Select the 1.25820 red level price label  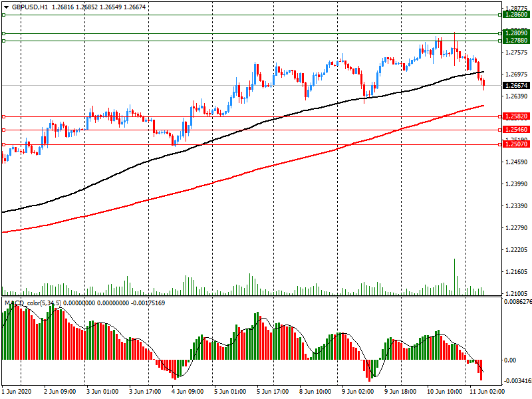coord(516,116)
